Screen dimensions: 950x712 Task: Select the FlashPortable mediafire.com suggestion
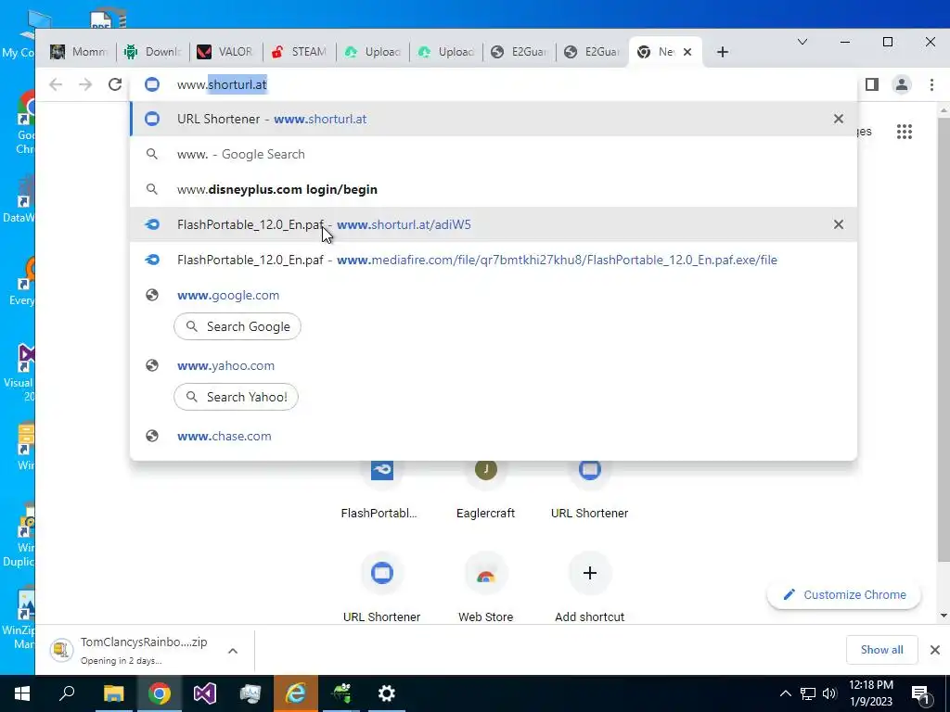pos(494,260)
